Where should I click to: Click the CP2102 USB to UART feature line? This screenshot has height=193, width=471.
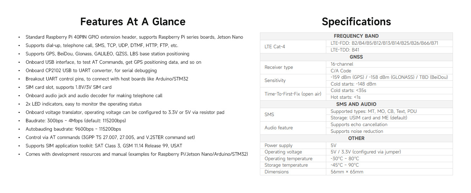point(91,70)
